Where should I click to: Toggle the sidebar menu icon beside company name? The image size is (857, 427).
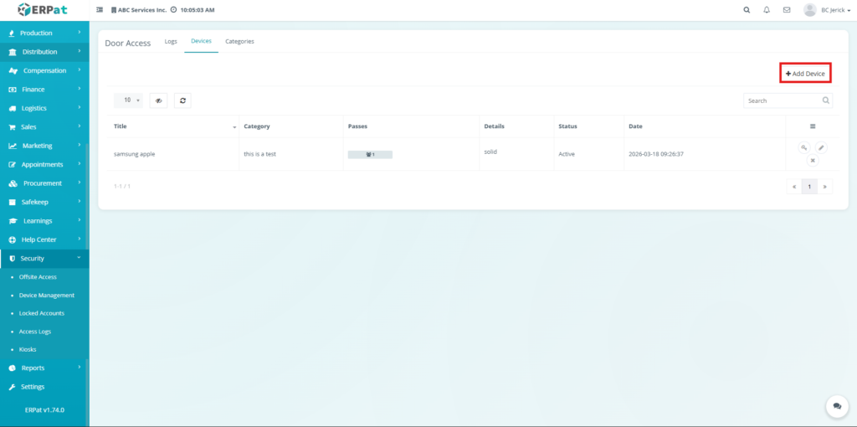click(x=100, y=10)
